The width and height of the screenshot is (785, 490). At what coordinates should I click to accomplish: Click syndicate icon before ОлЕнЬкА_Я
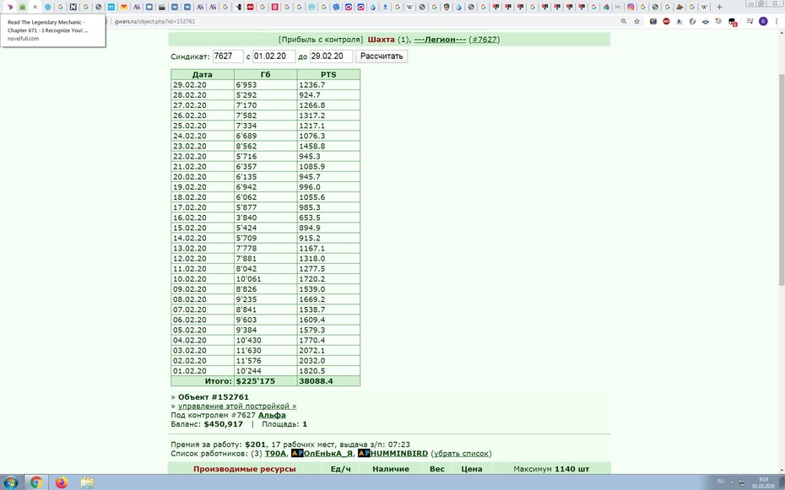pyautogui.click(x=297, y=454)
